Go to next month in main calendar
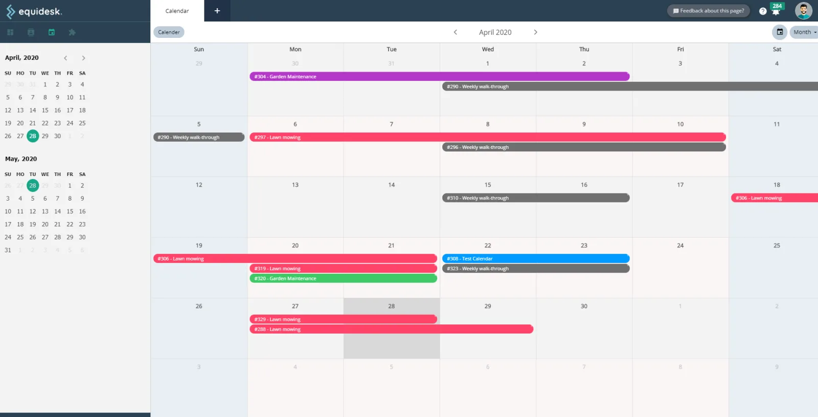 click(535, 32)
